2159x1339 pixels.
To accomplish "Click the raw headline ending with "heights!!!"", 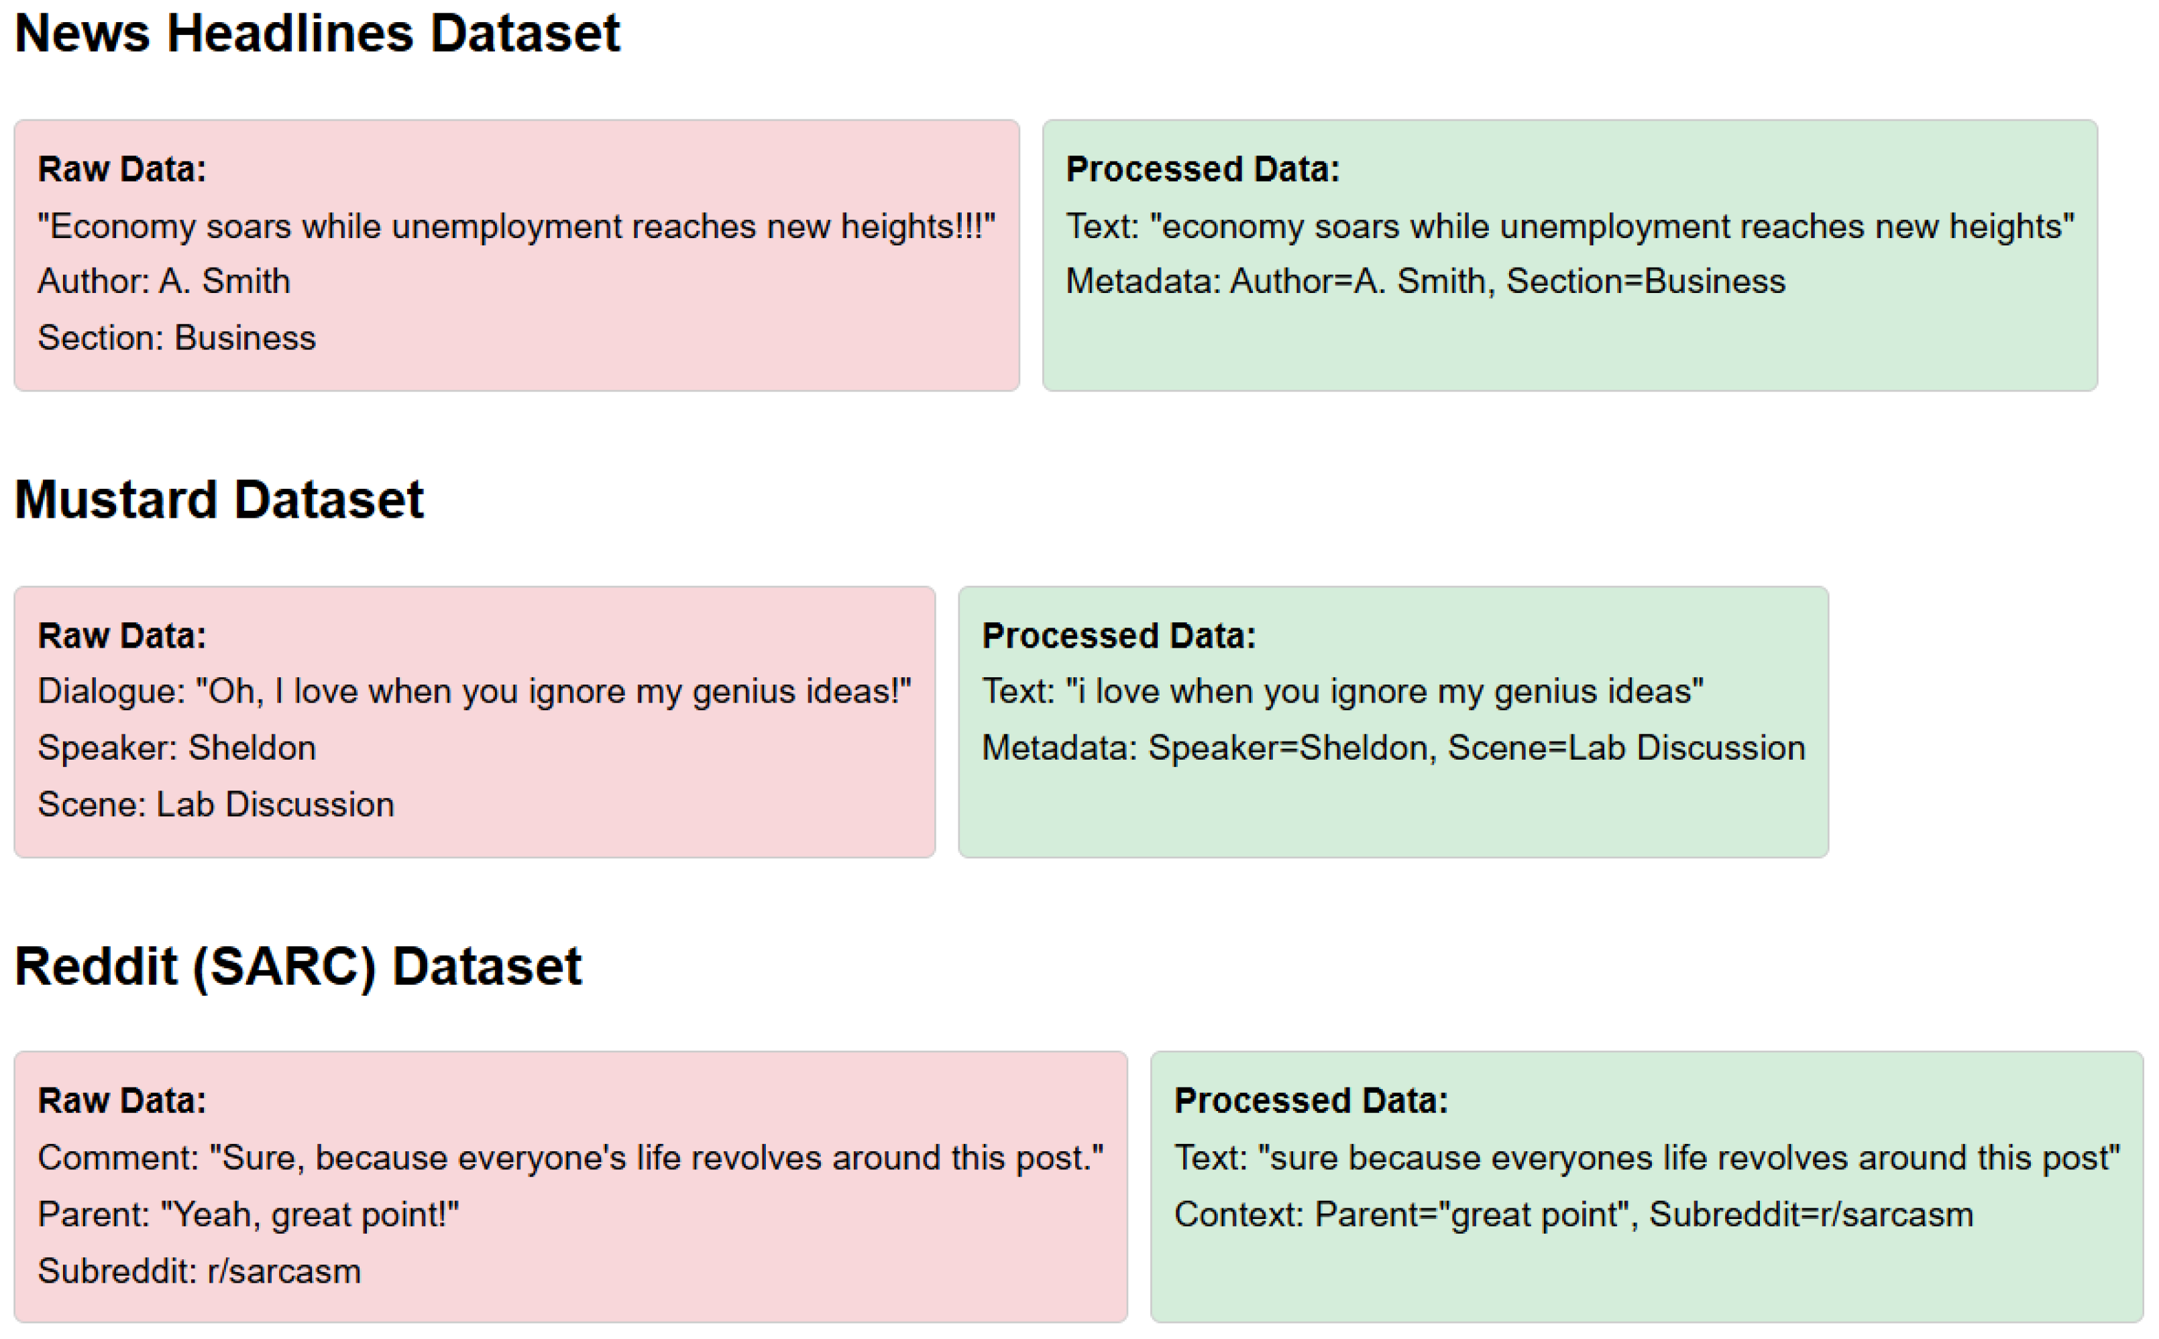I will (516, 227).
